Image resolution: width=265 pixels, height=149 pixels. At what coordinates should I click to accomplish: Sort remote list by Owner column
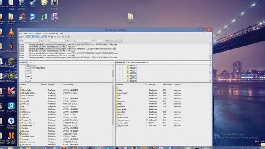point(178,84)
